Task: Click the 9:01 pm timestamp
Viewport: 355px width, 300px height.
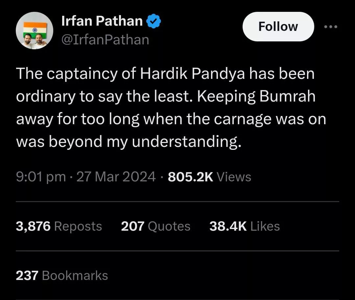Action: click(41, 177)
